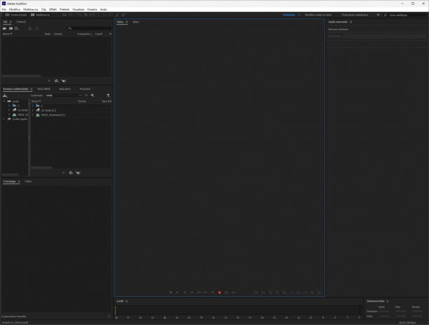Open Livelli panel menu
This screenshot has width=429, height=325.
[126, 301]
